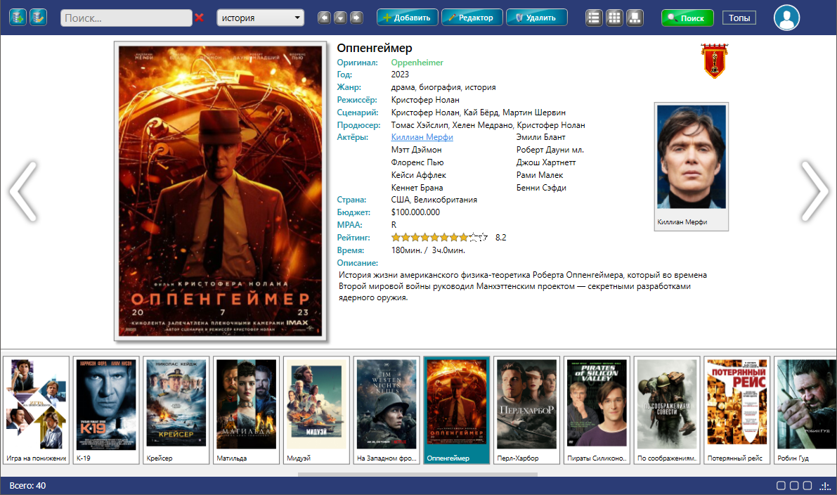The image size is (837, 495).
Task: Go to previous movie with large left chevron
Action: pyautogui.click(x=23, y=191)
